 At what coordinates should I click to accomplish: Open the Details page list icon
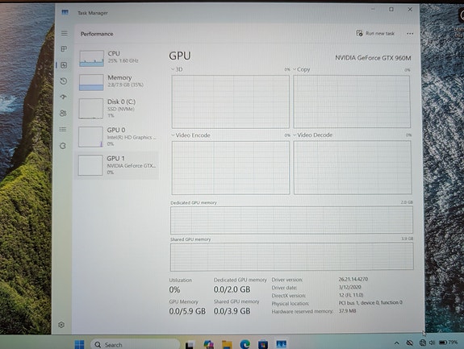click(63, 130)
